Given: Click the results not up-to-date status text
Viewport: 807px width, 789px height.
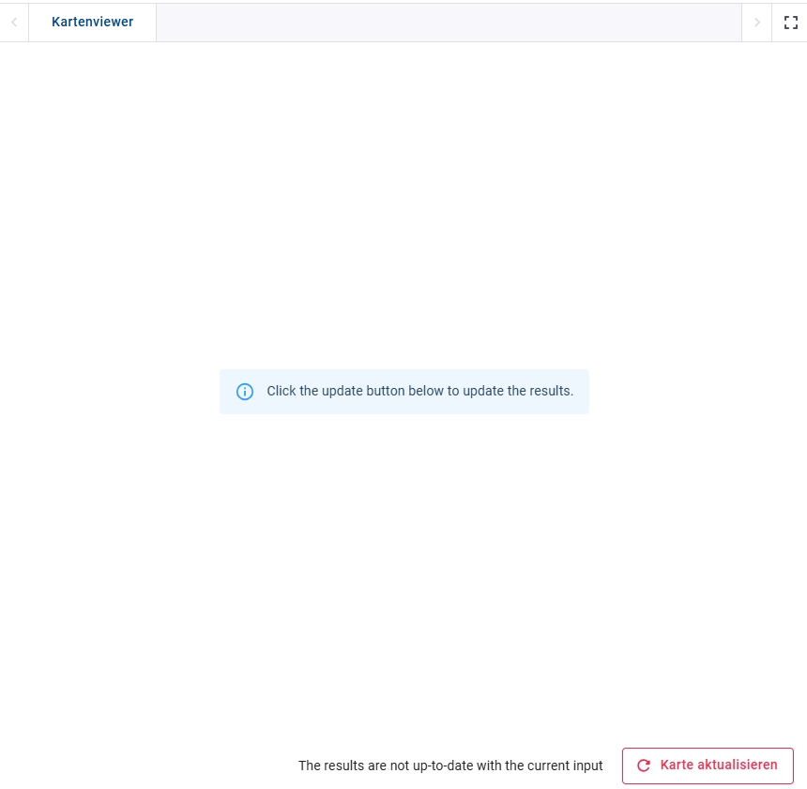Looking at the screenshot, I should pyautogui.click(x=450, y=766).
